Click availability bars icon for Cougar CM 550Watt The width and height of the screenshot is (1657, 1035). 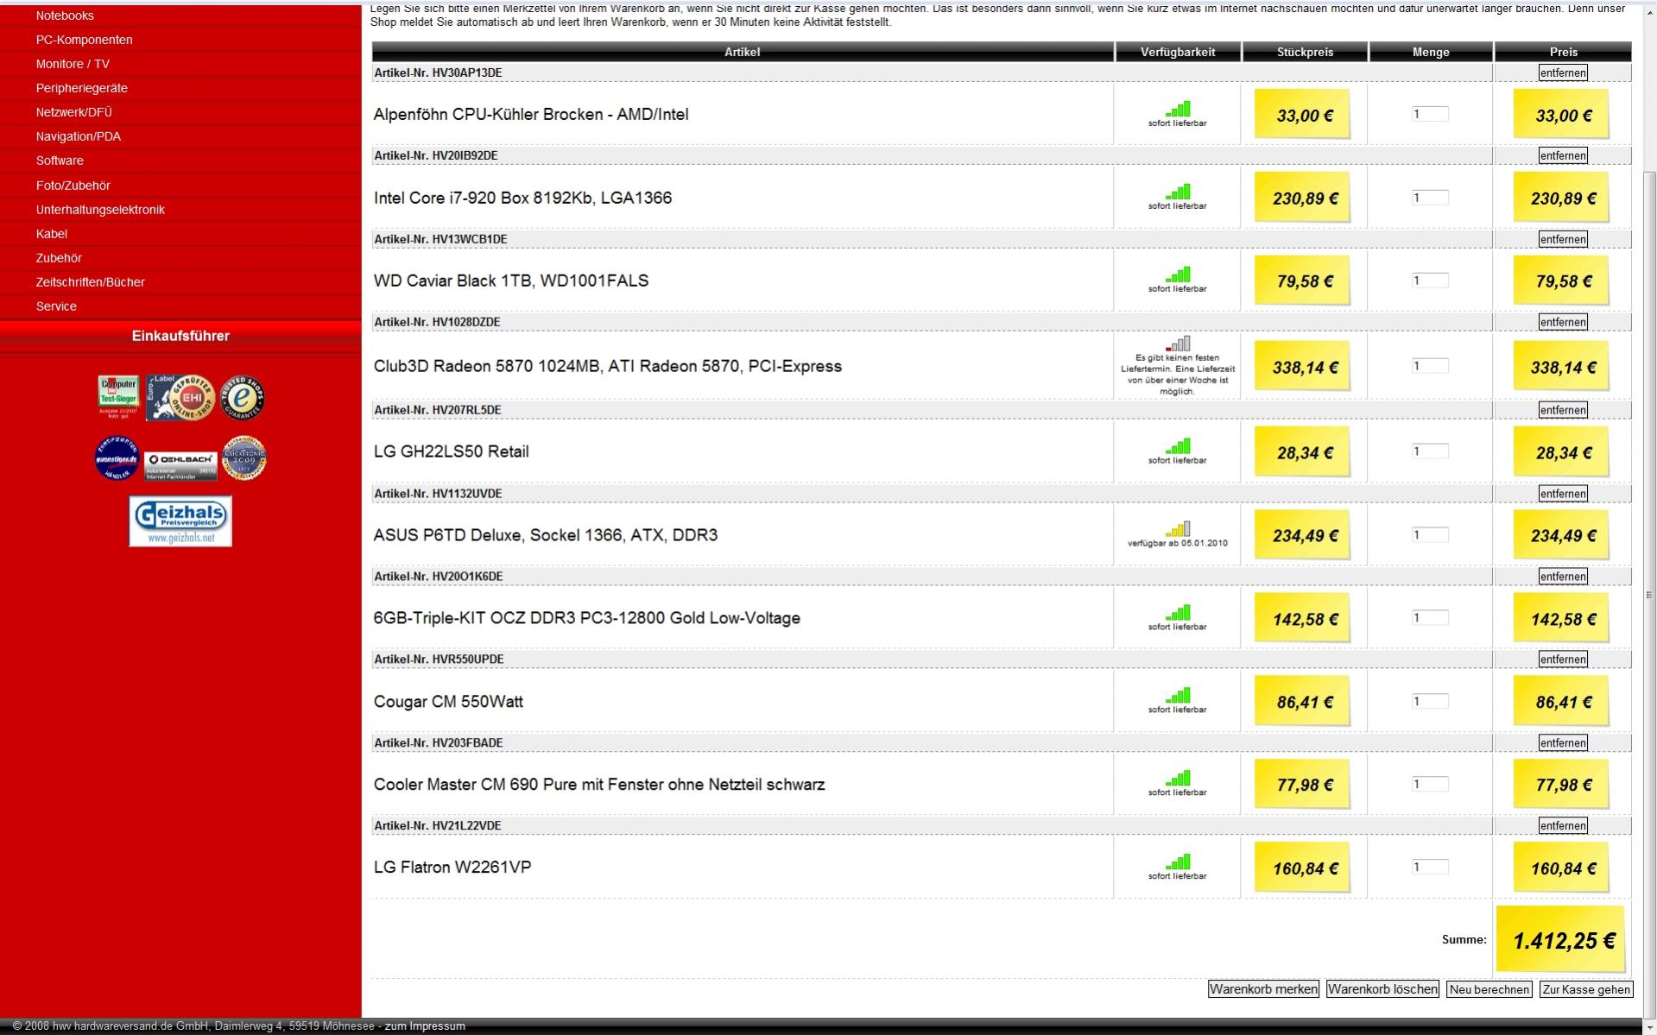point(1178,696)
